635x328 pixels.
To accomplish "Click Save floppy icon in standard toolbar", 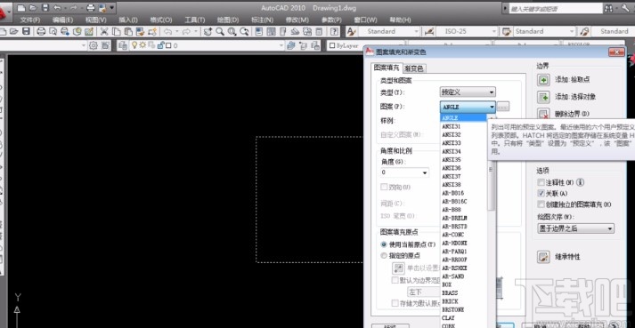I will tap(27, 31).
